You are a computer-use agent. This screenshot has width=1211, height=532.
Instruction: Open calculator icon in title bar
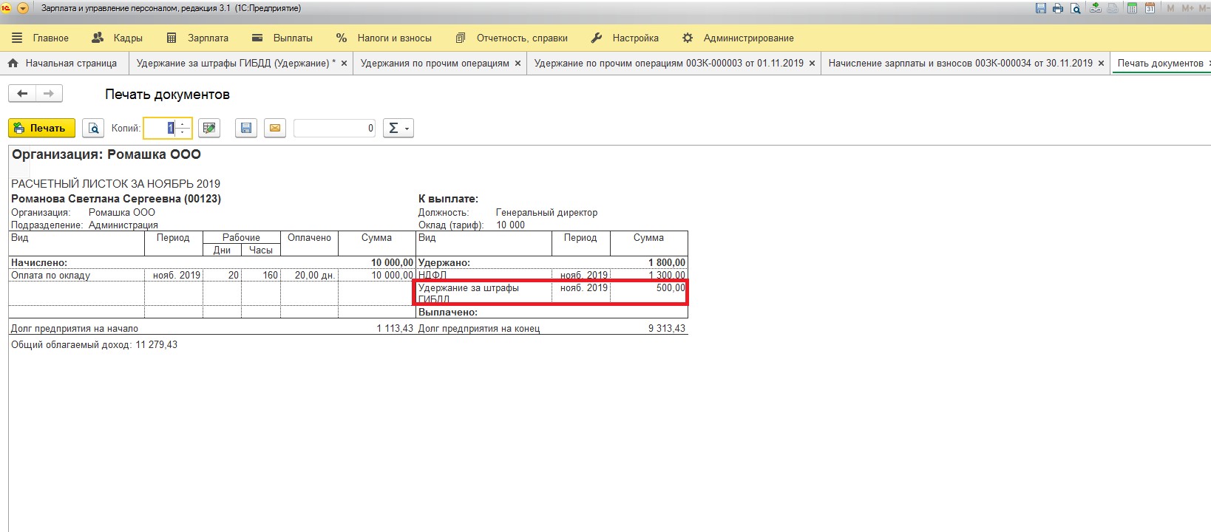pos(1132,8)
